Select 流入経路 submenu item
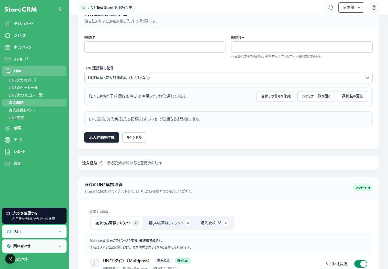The height and width of the screenshot is (269, 388). (34, 103)
